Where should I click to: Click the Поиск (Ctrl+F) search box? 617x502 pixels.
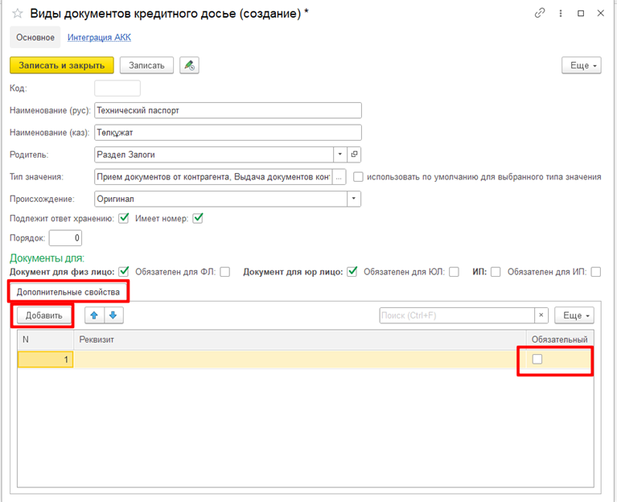[x=457, y=315]
